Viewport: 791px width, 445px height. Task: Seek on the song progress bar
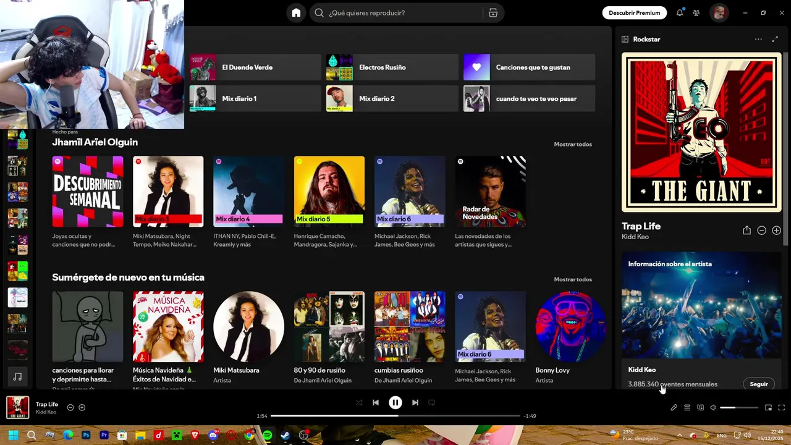[395, 416]
